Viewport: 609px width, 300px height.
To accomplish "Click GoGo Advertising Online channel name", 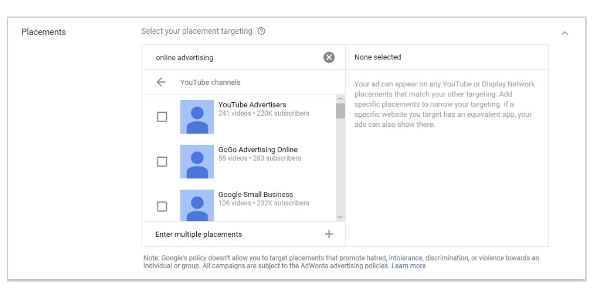I will coord(258,150).
